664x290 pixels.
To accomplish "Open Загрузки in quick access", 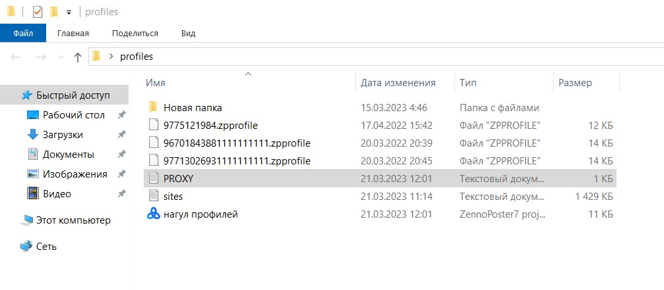I will (63, 135).
